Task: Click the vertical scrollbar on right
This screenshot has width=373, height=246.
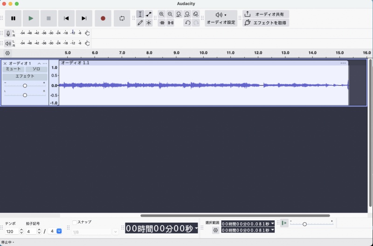Action: (370, 133)
